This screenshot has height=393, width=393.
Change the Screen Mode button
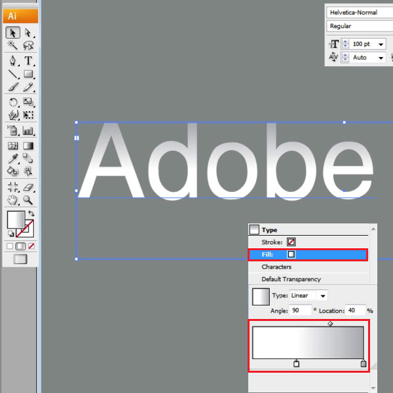20,259
